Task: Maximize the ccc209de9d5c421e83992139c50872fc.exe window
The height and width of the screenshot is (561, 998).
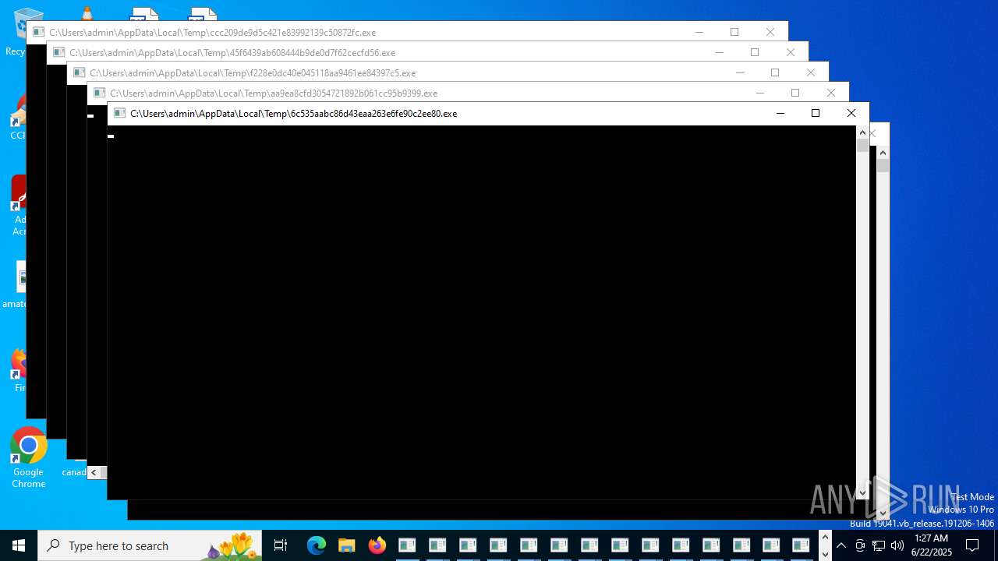Action: coord(734,32)
